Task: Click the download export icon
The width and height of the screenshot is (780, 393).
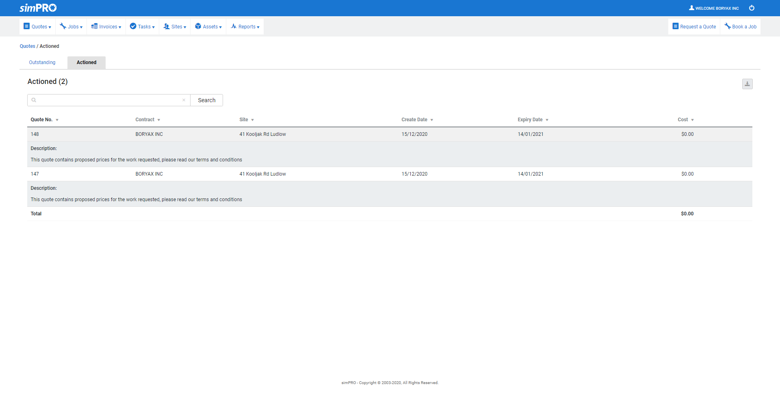Action: 747,84
